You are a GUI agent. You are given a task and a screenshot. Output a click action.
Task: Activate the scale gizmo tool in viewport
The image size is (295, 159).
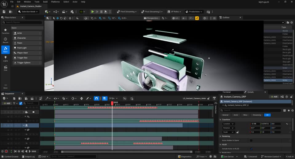[65, 18]
